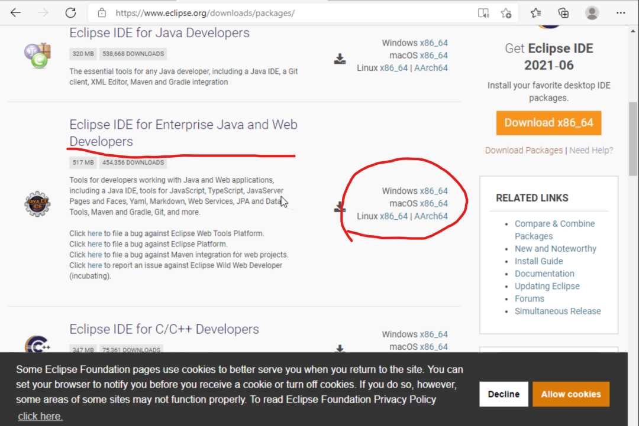639x426 pixels.
Task: Click the Java EE IDE gear logo
Action: [37, 203]
